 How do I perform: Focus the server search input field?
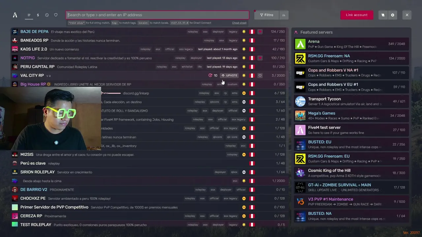[x=157, y=15]
